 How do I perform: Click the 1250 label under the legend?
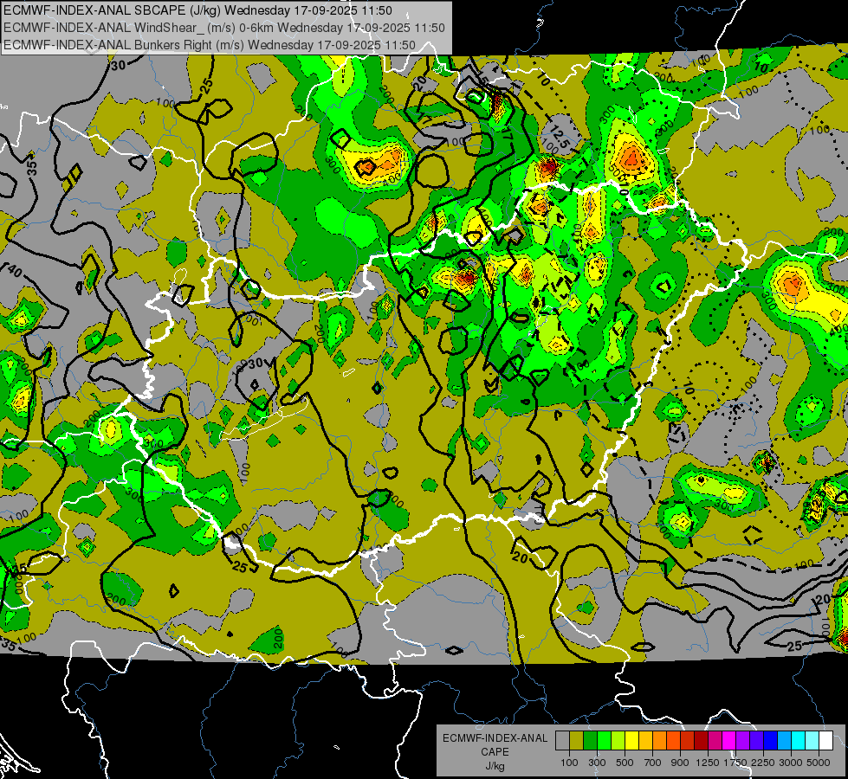point(708,763)
